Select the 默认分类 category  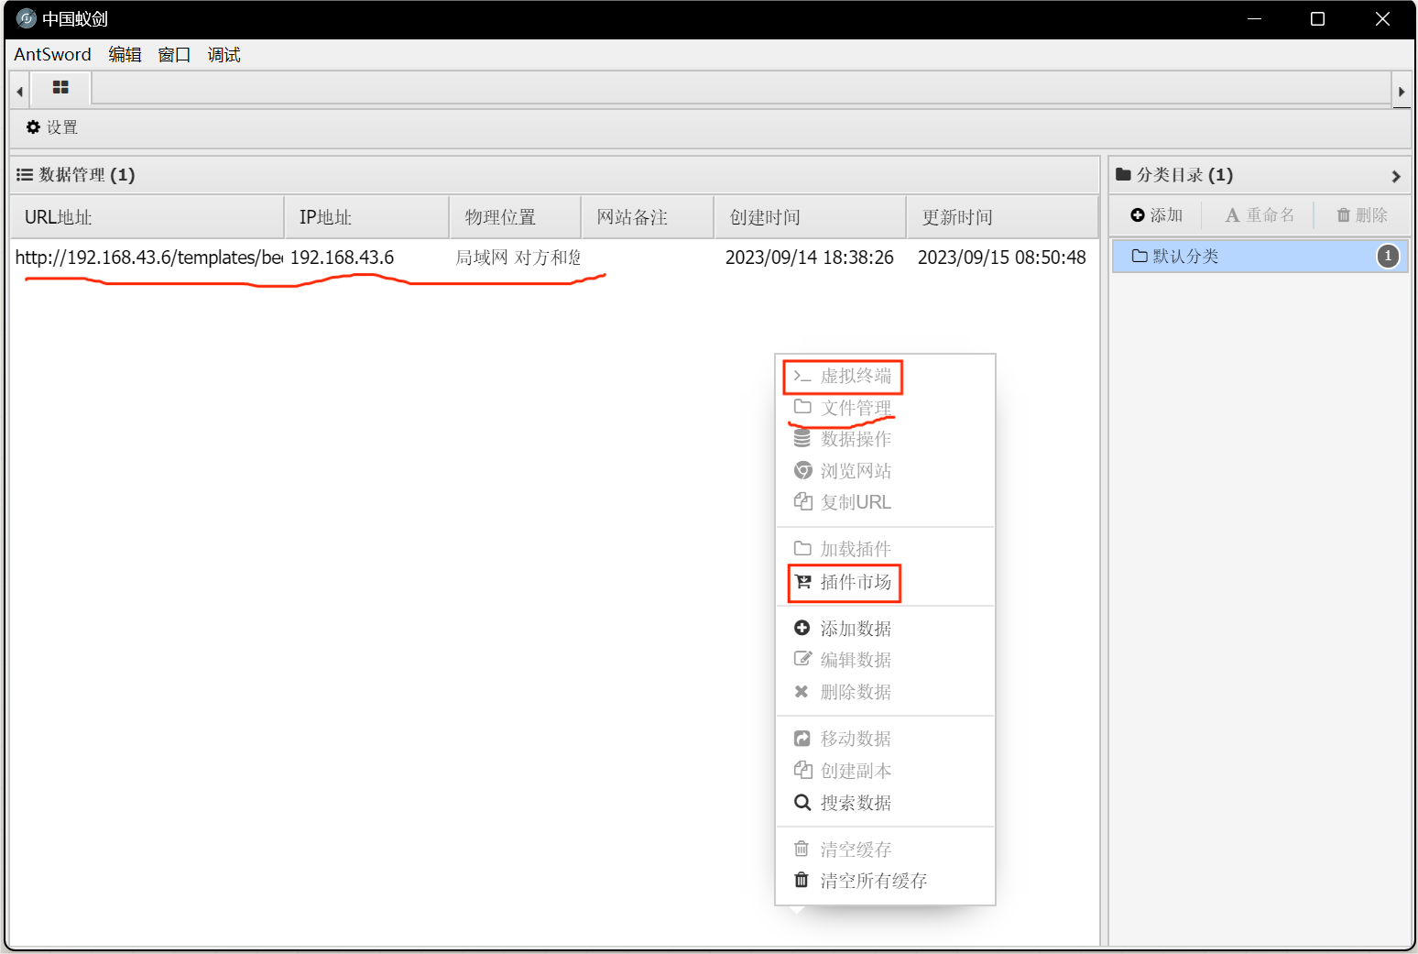pos(1260,257)
